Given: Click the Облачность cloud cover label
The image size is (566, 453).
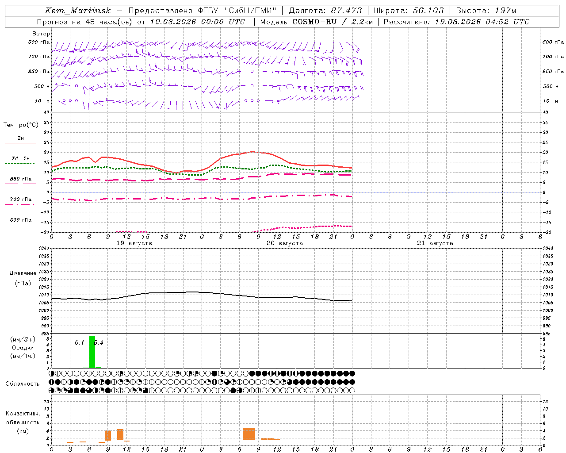Looking at the screenshot, I should (x=23, y=384).
